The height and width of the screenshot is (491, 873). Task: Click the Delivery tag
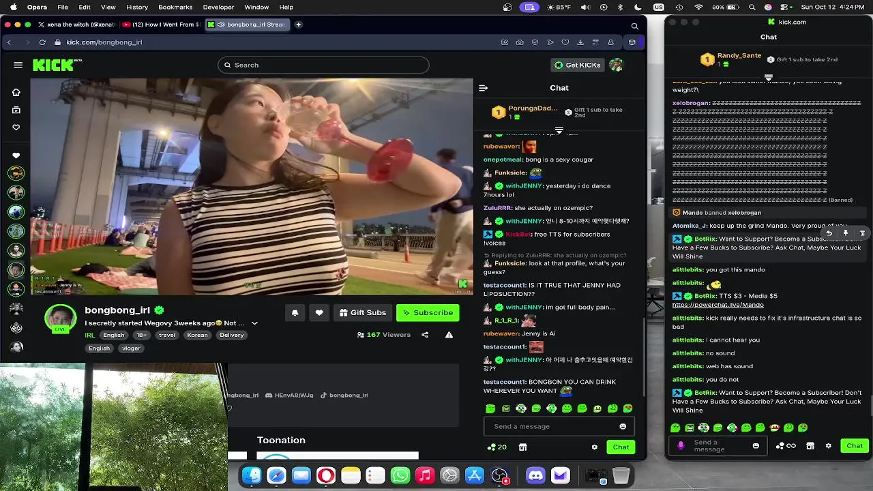232,335
